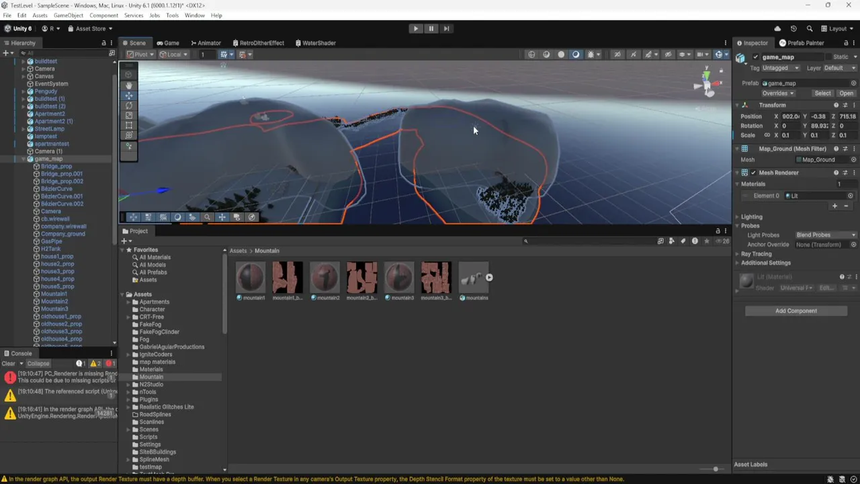This screenshot has height=484, width=860.
Task: Toggle console warning messages filter
Action: pyautogui.click(x=95, y=364)
